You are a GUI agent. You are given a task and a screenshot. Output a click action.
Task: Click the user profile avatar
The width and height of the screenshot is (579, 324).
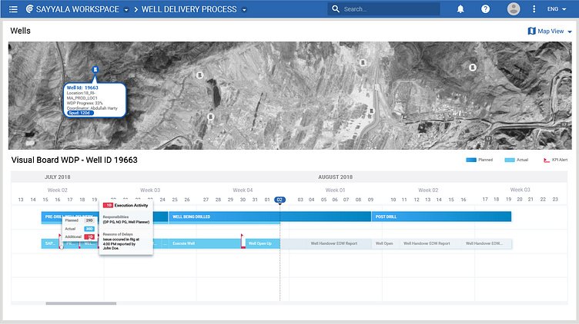click(x=514, y=9)
